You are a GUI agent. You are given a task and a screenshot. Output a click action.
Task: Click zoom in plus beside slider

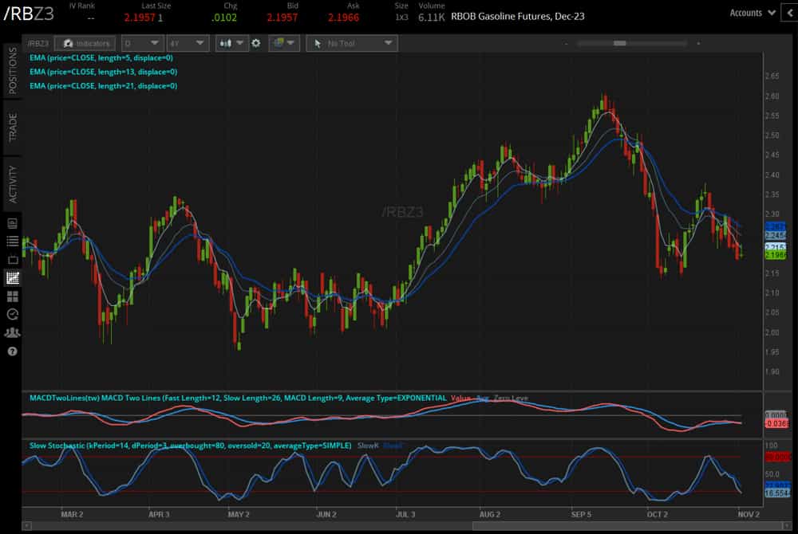click(x=698, y=44)
